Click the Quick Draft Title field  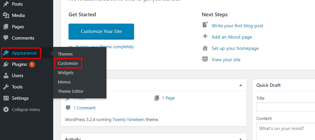(x=286, y=107)
